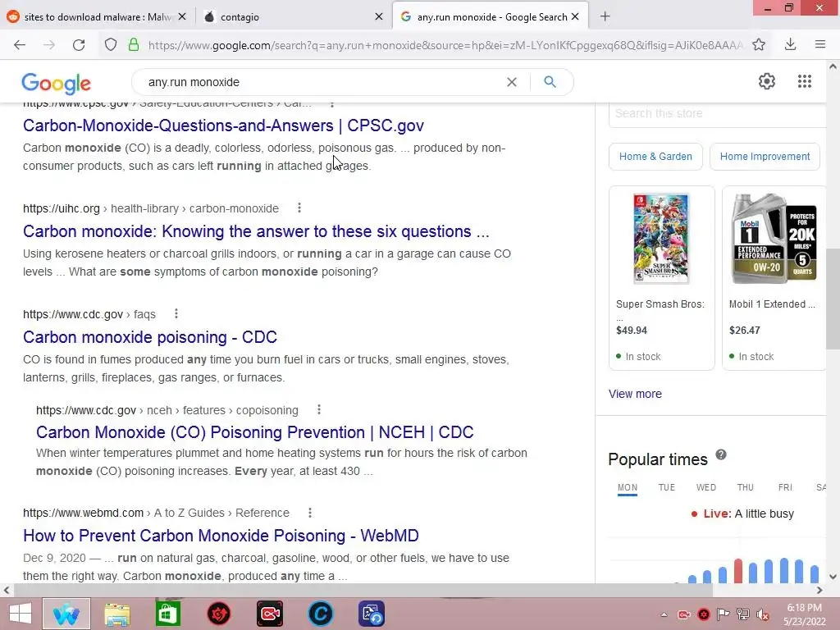
Task: Focus the Google search input box
Action: tap(322, 82)
